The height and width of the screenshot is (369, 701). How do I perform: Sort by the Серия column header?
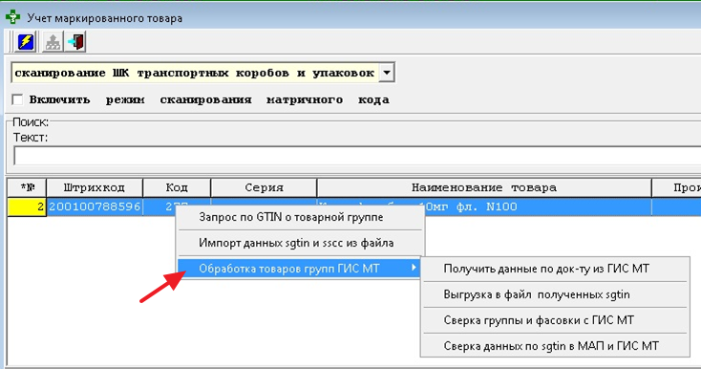pos(264,188)
